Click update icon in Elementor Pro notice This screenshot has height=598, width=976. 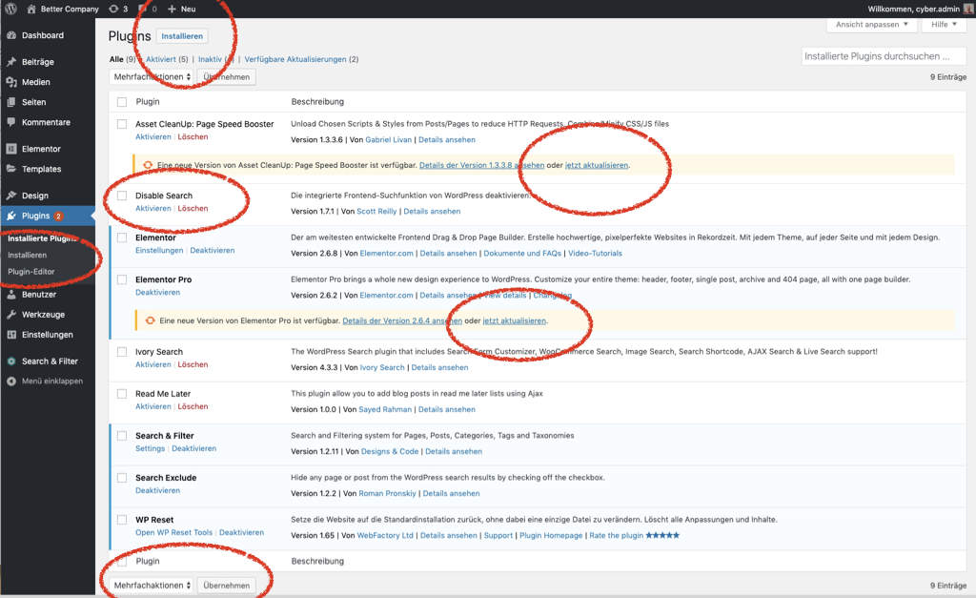150,320
